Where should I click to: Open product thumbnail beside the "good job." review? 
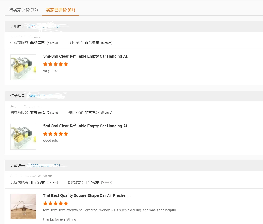(x=23, y=137)
